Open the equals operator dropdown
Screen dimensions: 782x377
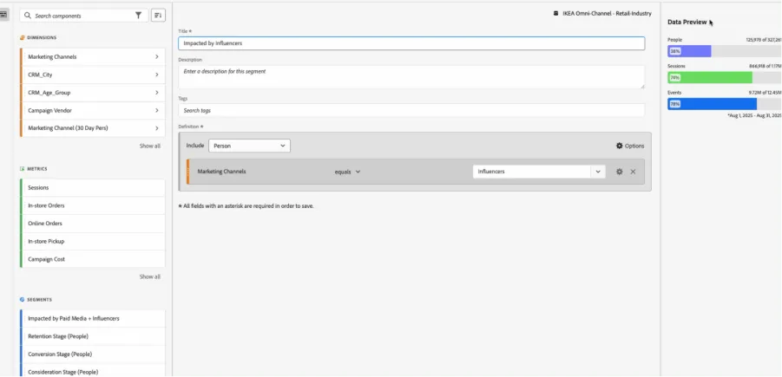point(348,172)
